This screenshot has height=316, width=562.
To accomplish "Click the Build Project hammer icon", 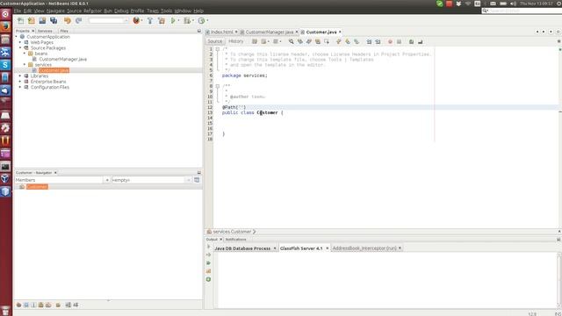I will pyautogui.click(x=150, y=21).
